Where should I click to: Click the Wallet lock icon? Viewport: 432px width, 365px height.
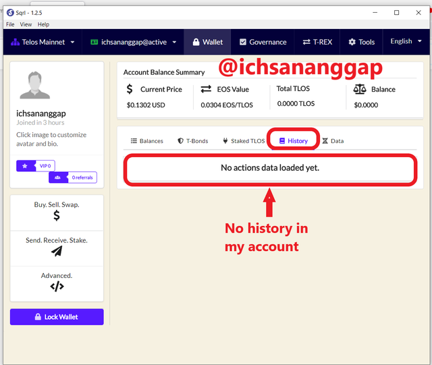(196, 42)
